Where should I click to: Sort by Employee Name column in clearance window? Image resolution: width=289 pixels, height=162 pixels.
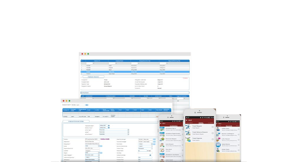click(x=119, y=61)
